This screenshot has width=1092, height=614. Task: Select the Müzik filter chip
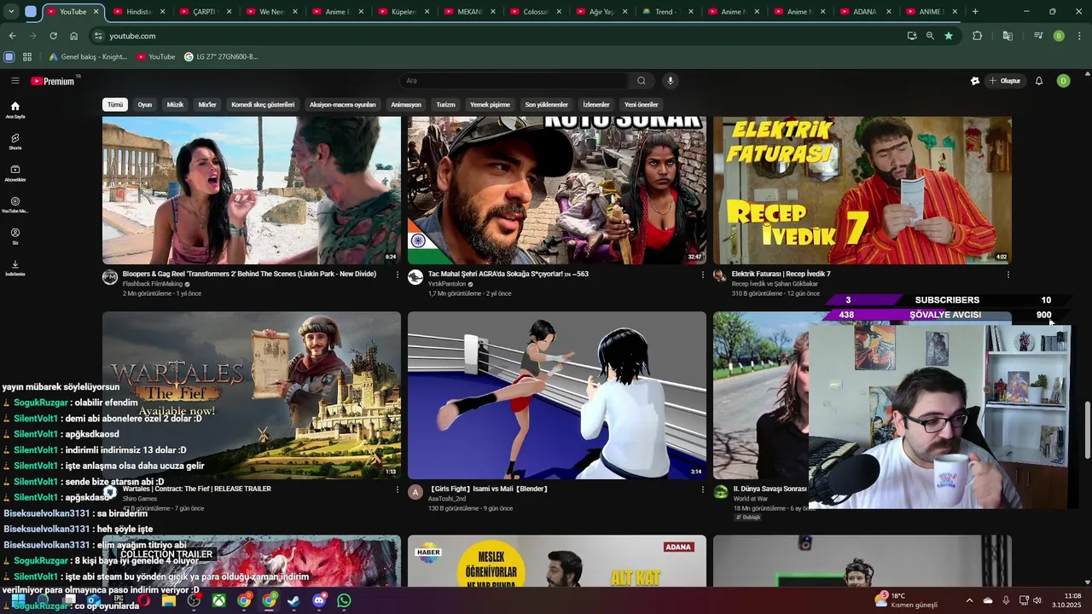(175, 105)
